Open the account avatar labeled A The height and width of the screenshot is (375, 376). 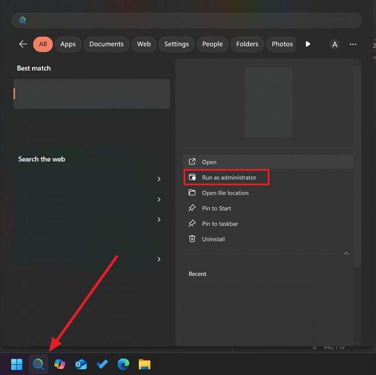[x=335, y=44]
